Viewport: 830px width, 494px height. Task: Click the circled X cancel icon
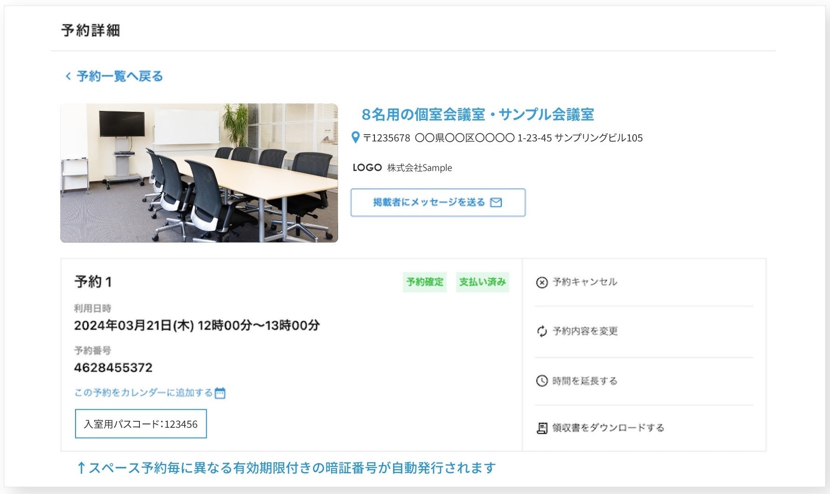(x=542, y=282)
